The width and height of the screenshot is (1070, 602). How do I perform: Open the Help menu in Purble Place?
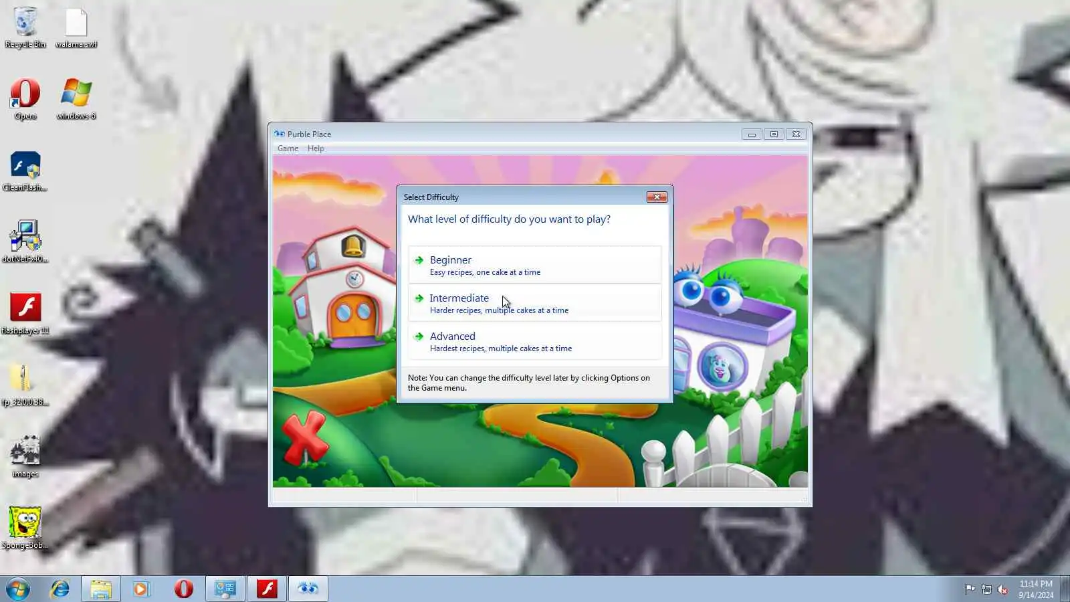click(x=316, y=148)
